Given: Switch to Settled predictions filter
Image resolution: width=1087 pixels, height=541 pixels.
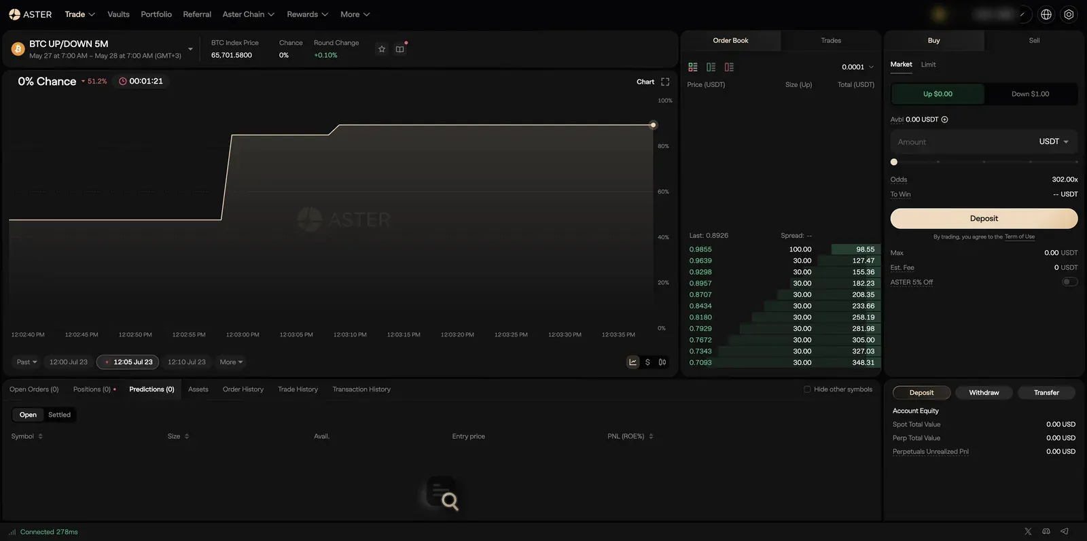Looking at the screenshot, I should pyautogui.click(x=59, y=415).
